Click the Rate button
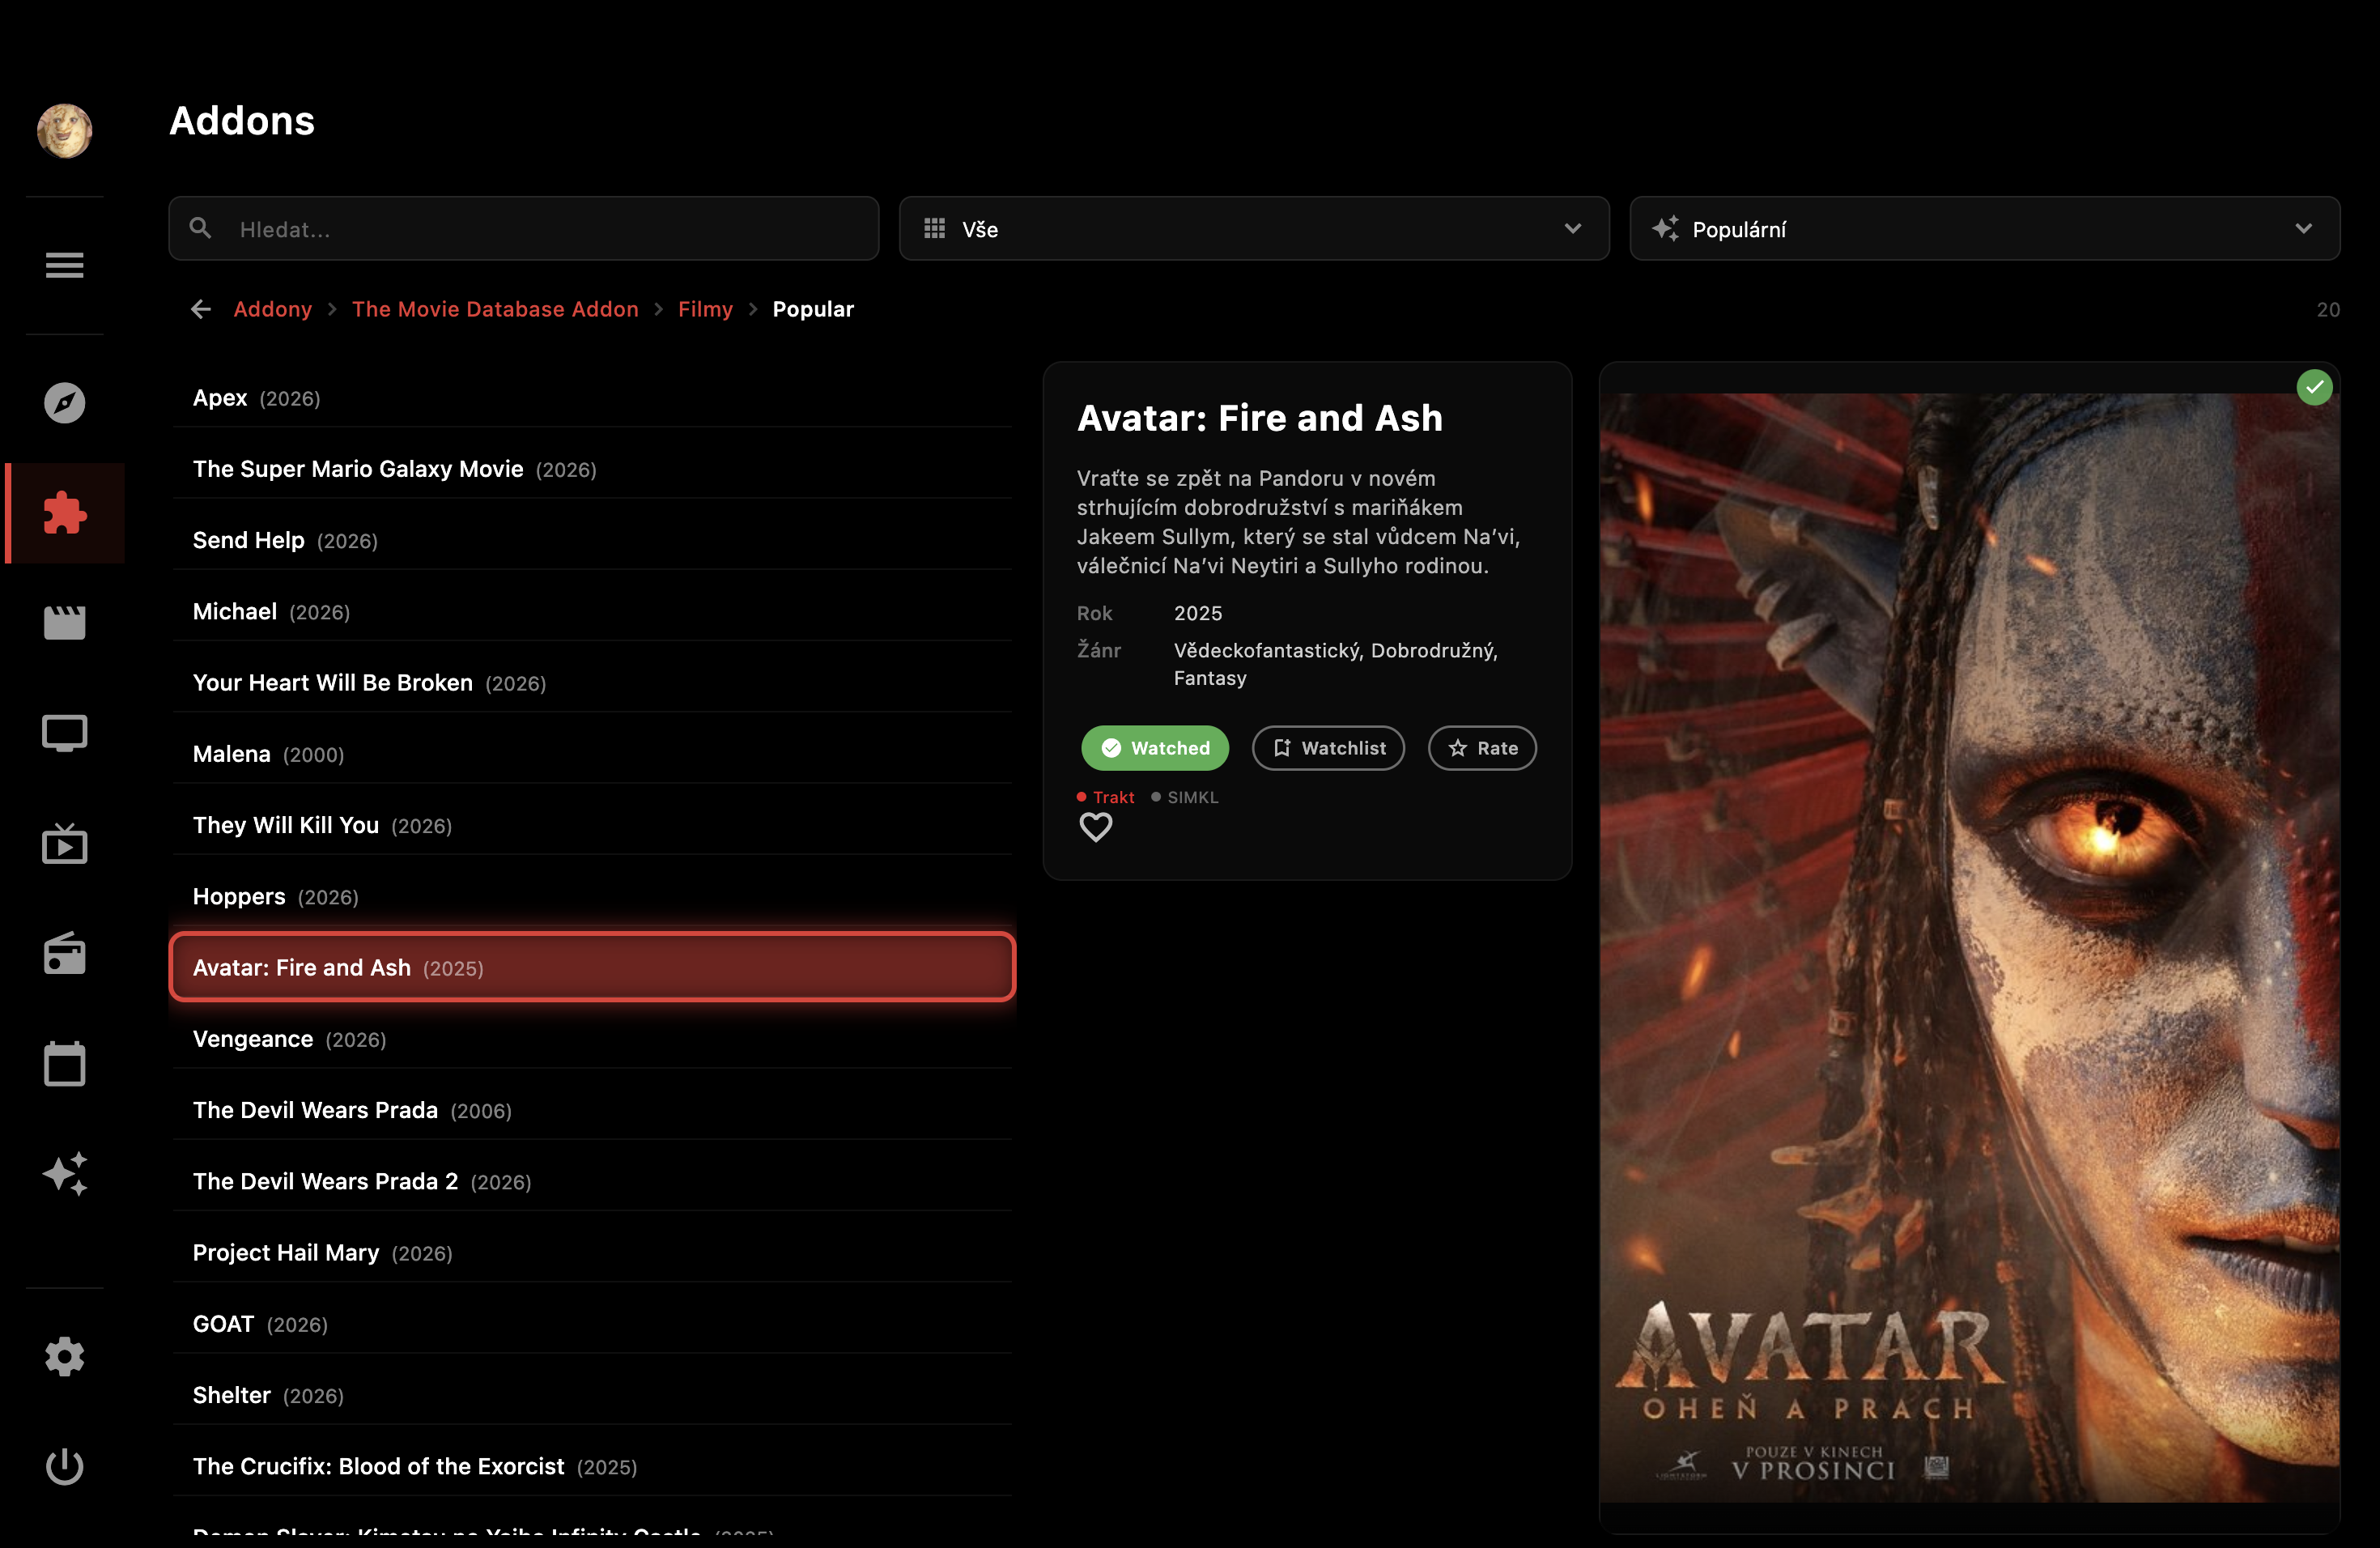 (1482, 748)
